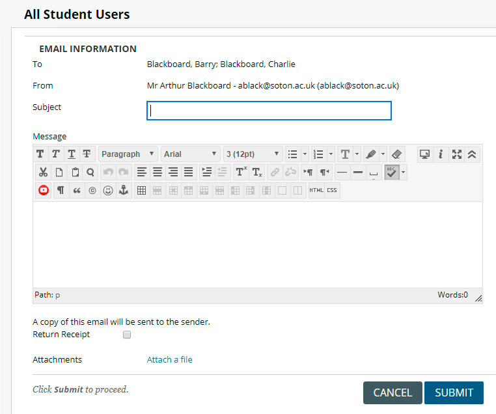Toggle italic text formatting
Viewport: 496px width, 414px height.
coord(56,154)
